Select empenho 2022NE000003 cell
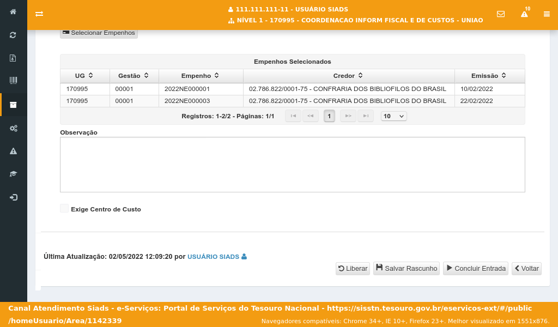 (201, 101)
